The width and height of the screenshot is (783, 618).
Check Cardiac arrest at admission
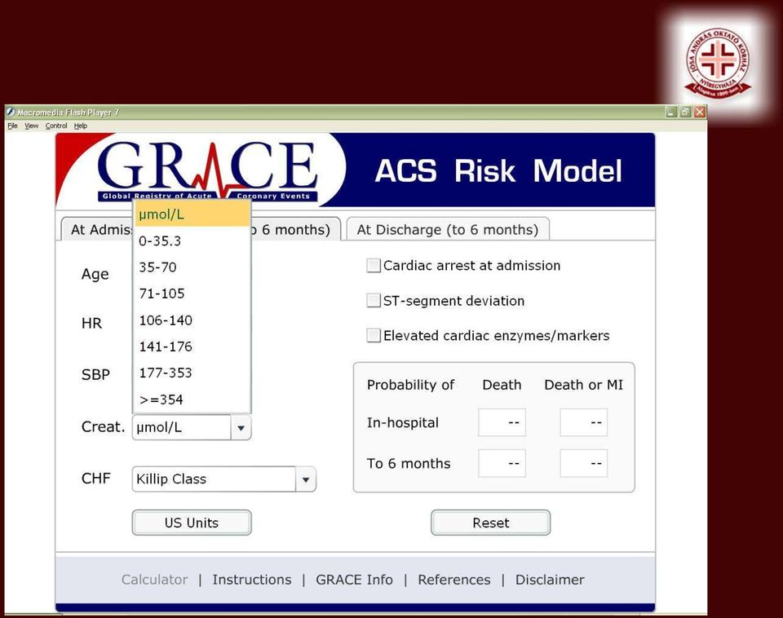point(374,265)
